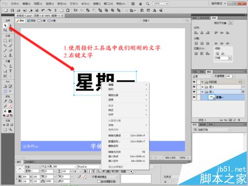Select the Text tool (T)

[x=10, y=71]
